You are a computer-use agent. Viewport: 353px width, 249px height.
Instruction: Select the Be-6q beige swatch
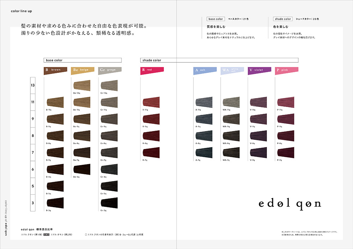coord(82,169)
